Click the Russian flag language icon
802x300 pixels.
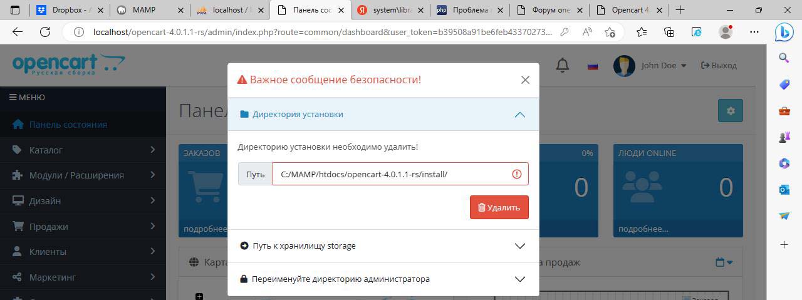[x=592, y=66]
